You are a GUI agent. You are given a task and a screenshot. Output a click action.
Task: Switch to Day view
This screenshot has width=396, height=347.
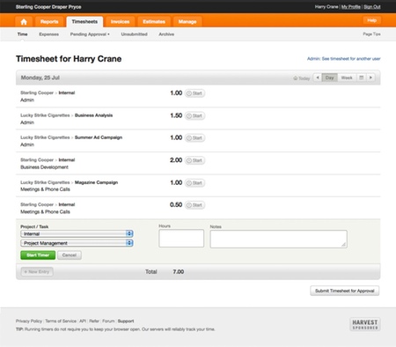329,78
